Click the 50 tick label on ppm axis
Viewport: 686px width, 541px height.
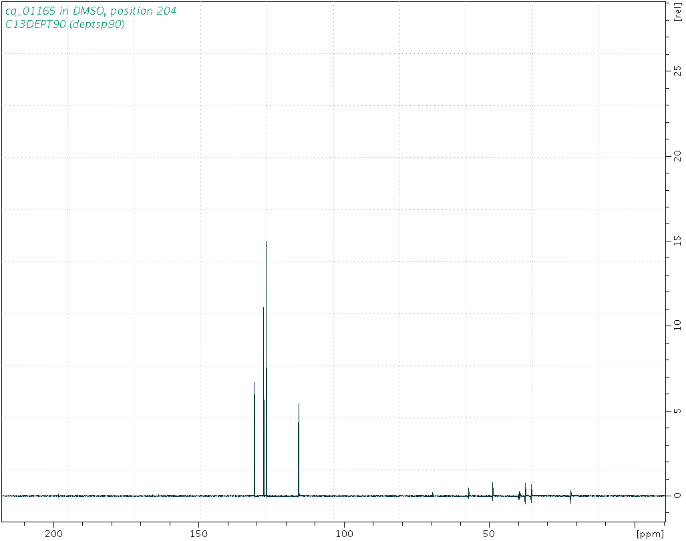coord(490,534)
